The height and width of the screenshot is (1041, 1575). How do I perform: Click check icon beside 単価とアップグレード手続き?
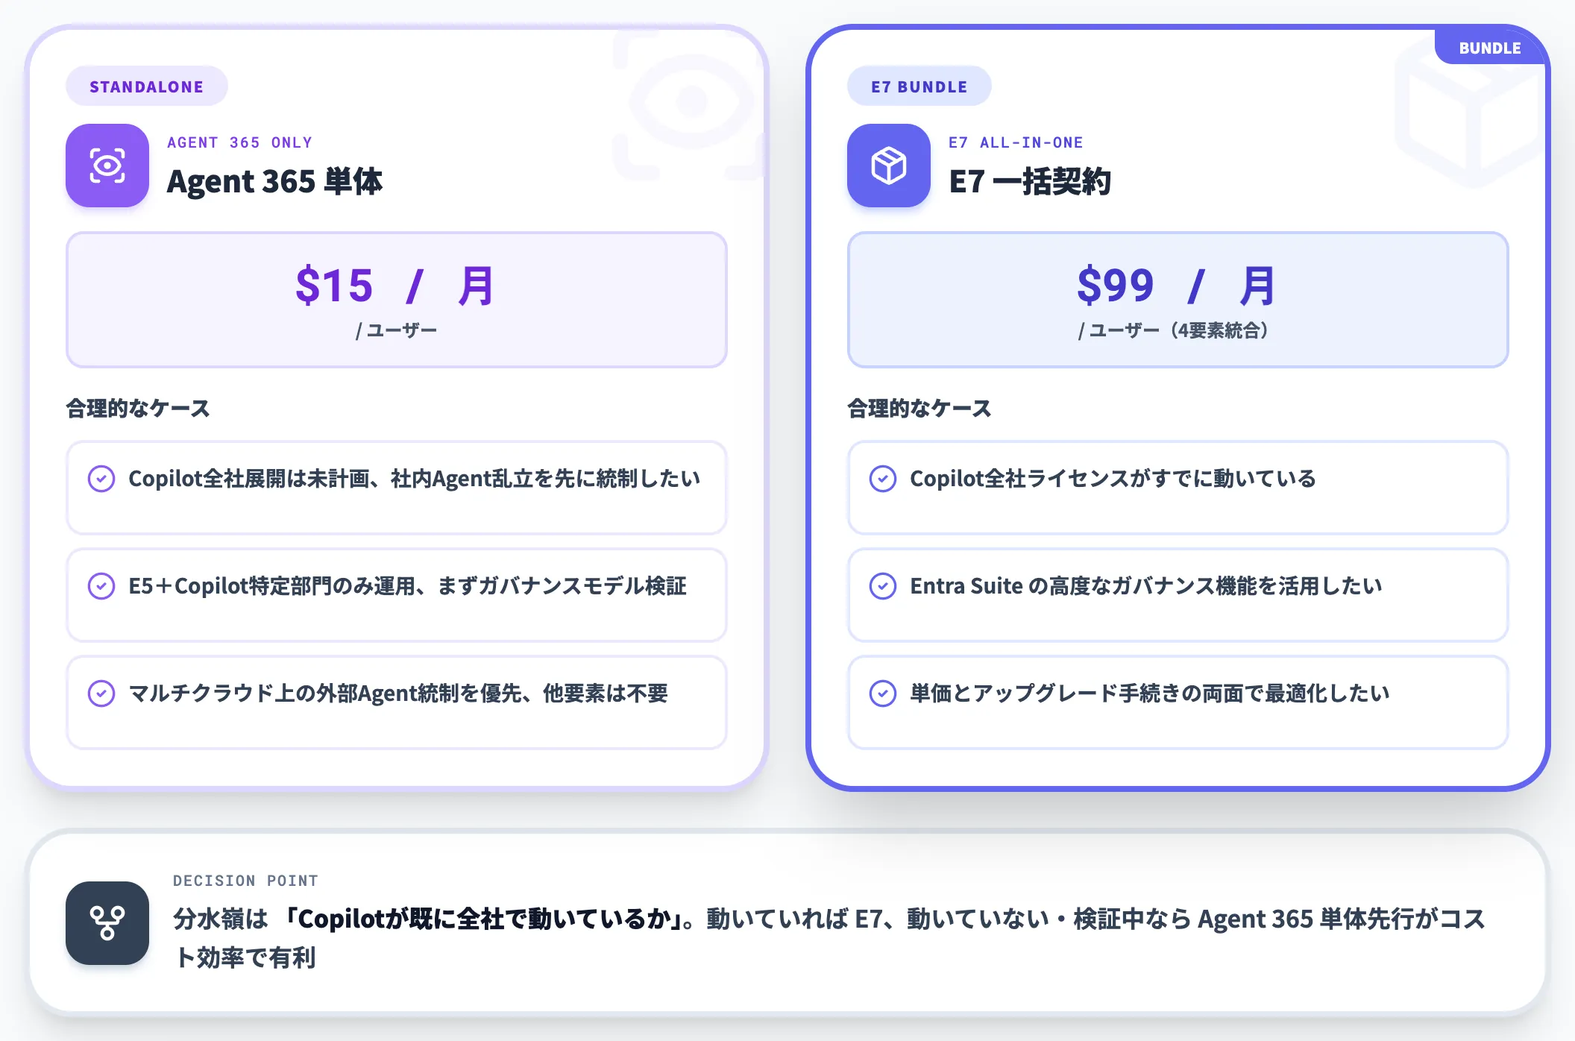(x=883, y=694)
